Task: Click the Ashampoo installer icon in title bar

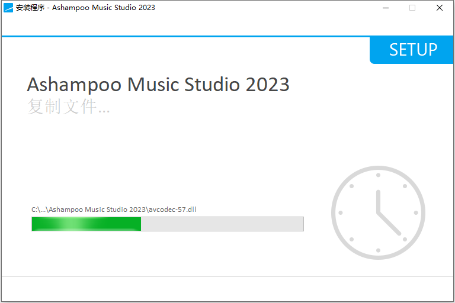Action: click(8, 8)
